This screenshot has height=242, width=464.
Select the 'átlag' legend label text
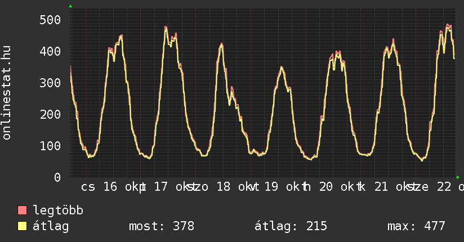coord(51,226)
